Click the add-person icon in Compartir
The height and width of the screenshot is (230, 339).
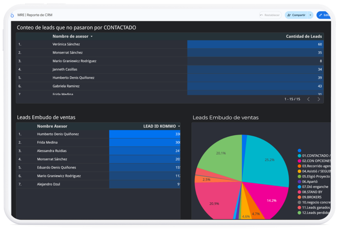[289, 15]
